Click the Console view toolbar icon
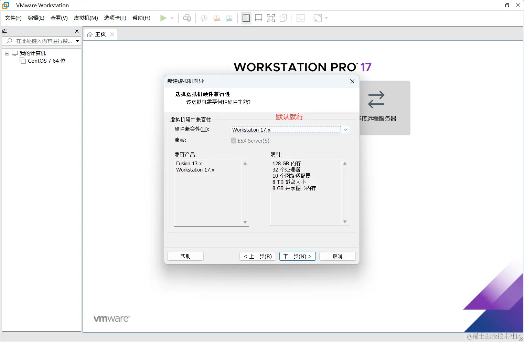The image size is (524, 342). pos(300,18)
